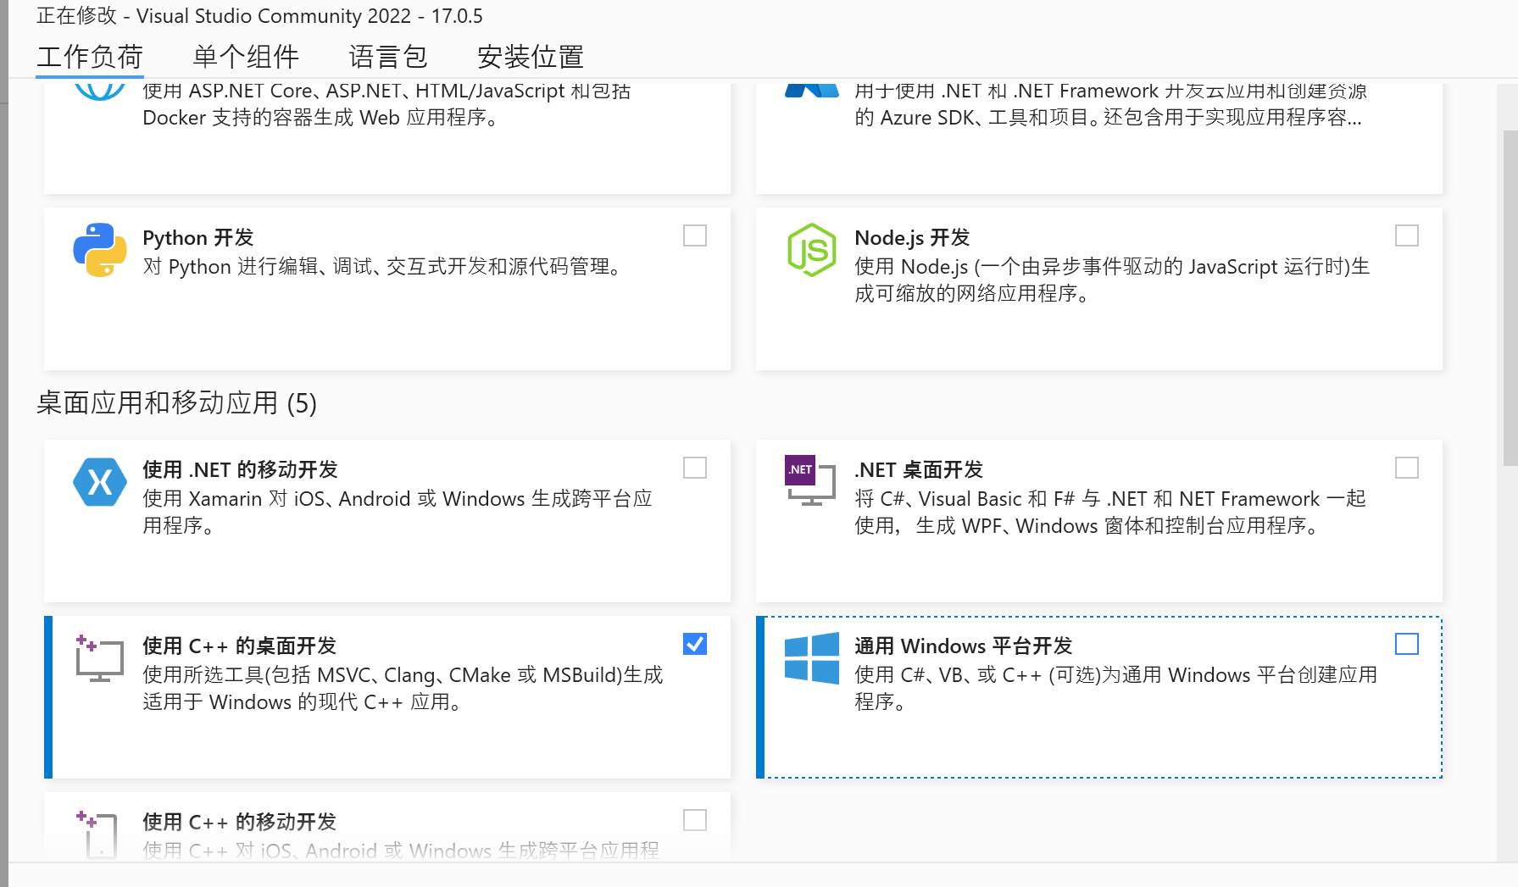Viewport: 1518px width, 887px height.
Task: Click the WPF、Windows 窗体 description text
Action: [1110, 512]
